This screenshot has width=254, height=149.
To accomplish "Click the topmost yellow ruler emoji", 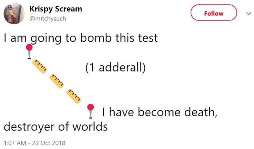I will click(x=39, y=66).
